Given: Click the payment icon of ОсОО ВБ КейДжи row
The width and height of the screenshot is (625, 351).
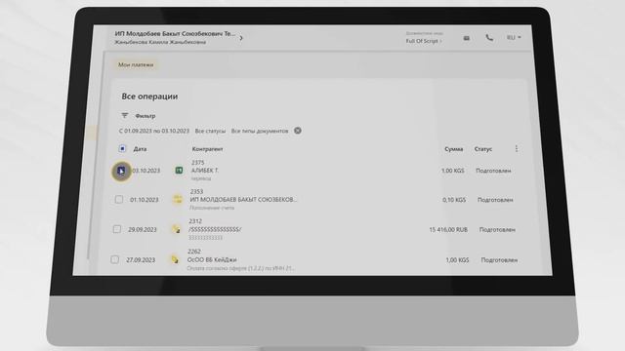Looking at the screenshot, I should pos(175,259).
